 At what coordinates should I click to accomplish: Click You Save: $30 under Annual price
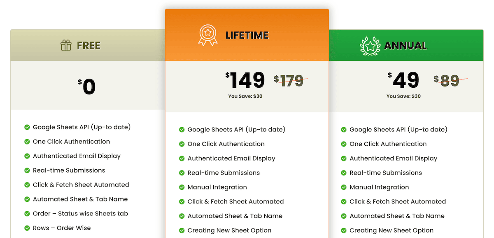click(x=403, y=96)
